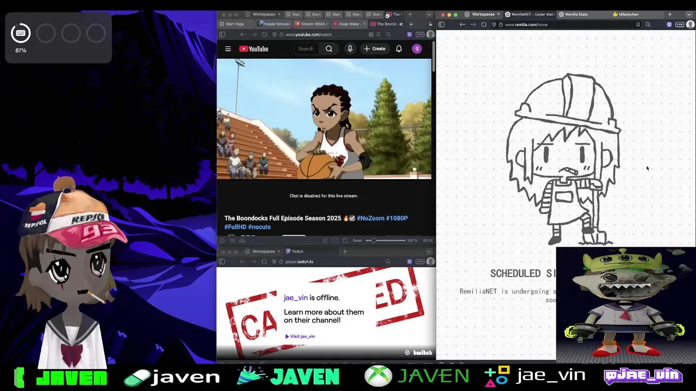Click the sync cloud icon in status bar
This screenshot has height=391, width=696.
243,241
